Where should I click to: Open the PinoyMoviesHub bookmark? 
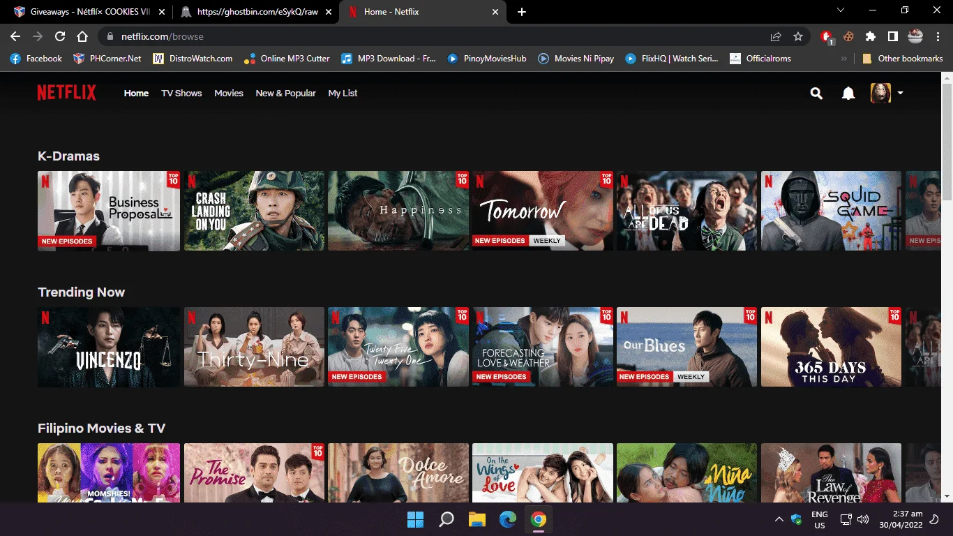[x=487, y=59]
